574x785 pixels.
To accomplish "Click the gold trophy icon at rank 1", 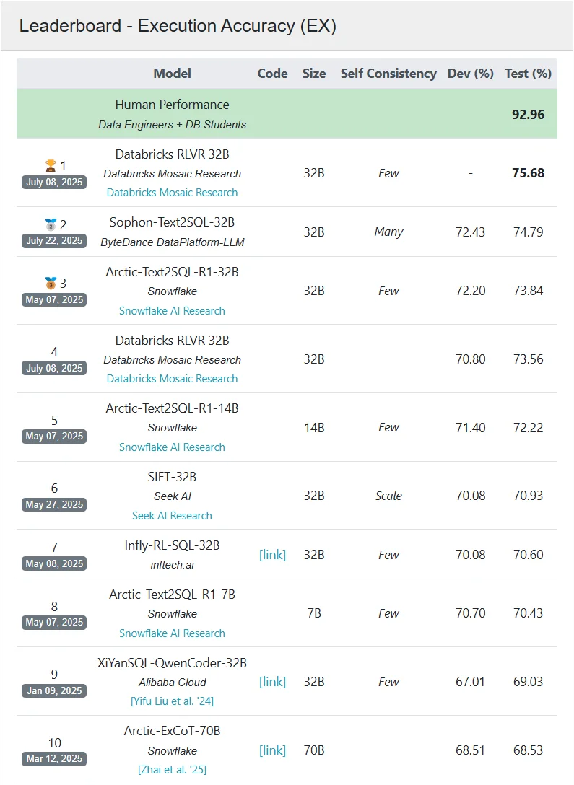I will pos(51,165).
